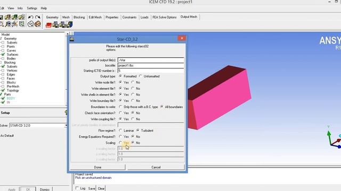341x191 pixels.
Task: Set Write coupling file to No
Action: (133, 119)
